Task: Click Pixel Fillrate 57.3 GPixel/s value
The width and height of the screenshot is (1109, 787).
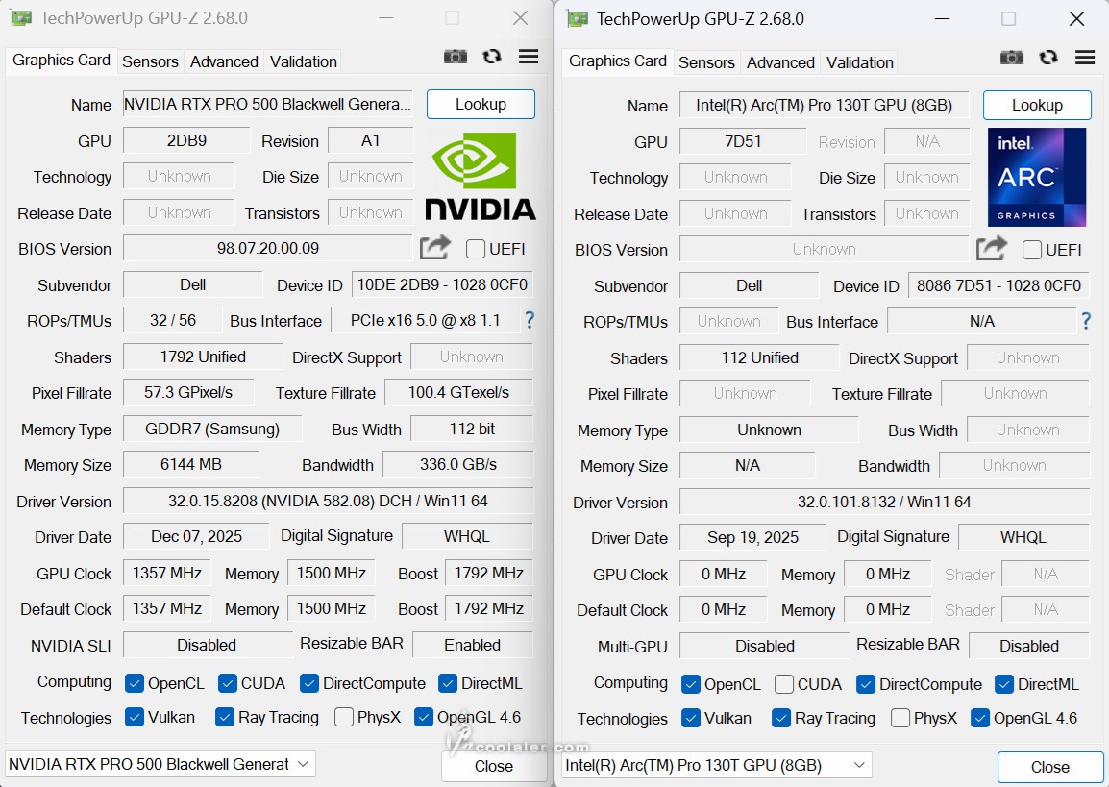Action: click(188, 392)
